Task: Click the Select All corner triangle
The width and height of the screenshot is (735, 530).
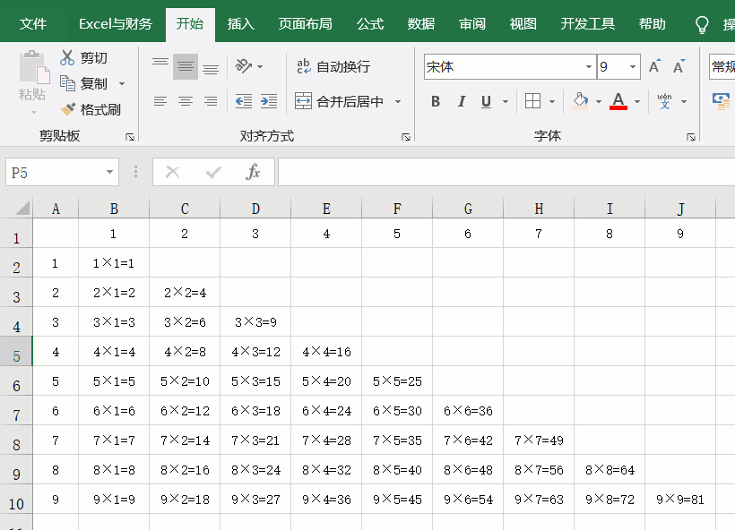Action: point(22,209)
